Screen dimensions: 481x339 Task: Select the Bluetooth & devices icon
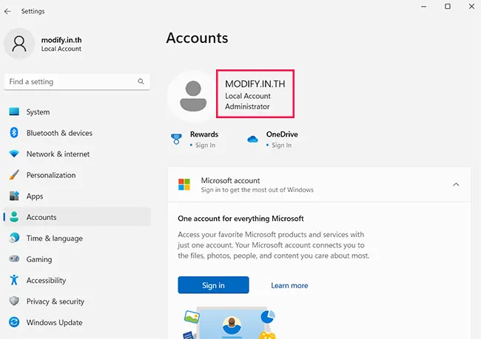pos(13,133)
